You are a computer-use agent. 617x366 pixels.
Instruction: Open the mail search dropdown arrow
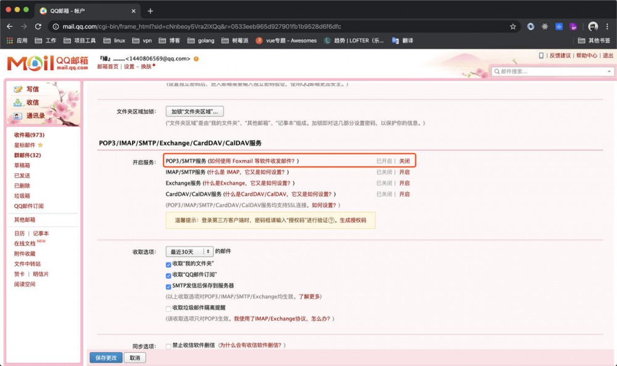pyautogui.click(x=608, y=71)
